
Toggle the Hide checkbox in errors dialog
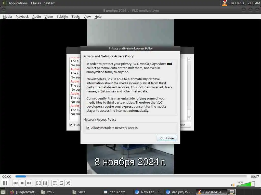[71, 125]
